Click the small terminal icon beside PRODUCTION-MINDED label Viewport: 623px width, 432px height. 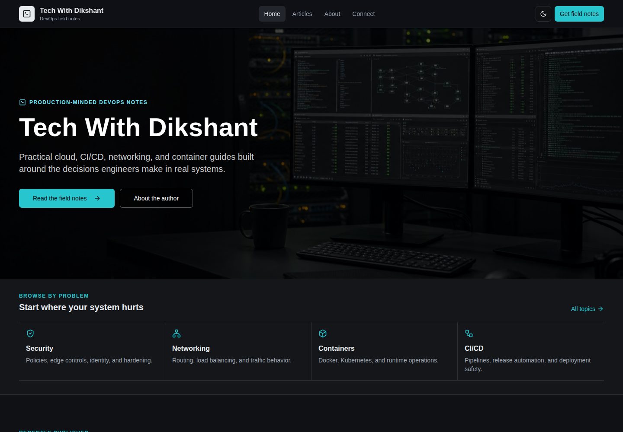[22, 102]
